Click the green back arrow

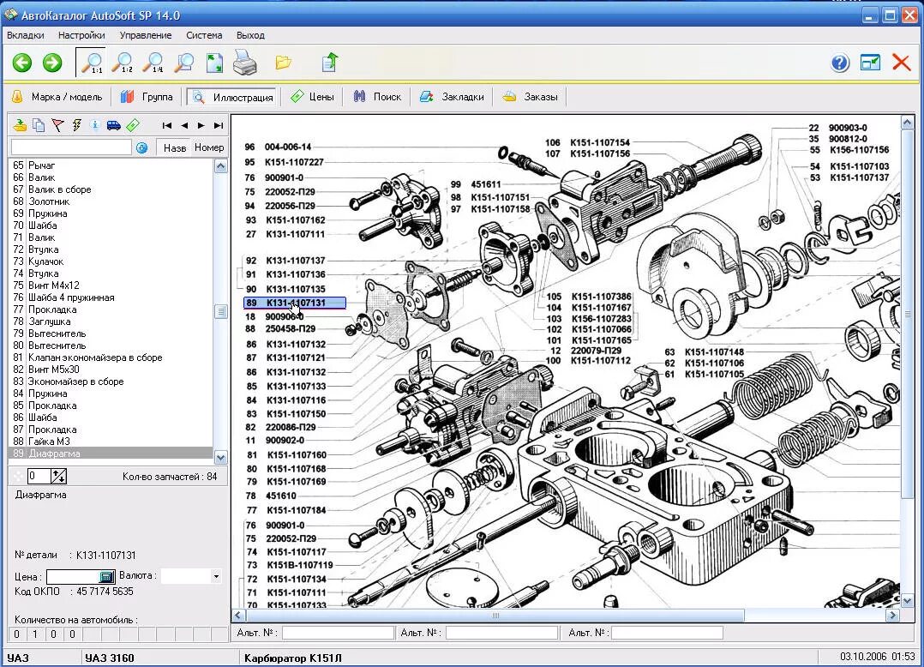(x=22, y=63)
